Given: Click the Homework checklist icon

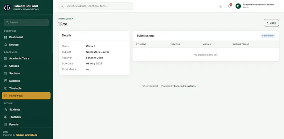Looking at the screenshot, I should click(6, 96).
